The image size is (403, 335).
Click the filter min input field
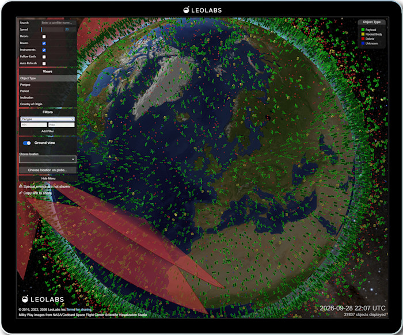click(x=33, y=125)
